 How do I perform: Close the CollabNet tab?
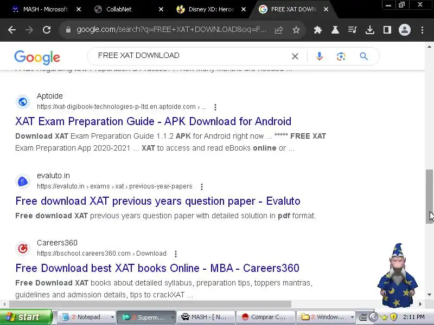161,9
